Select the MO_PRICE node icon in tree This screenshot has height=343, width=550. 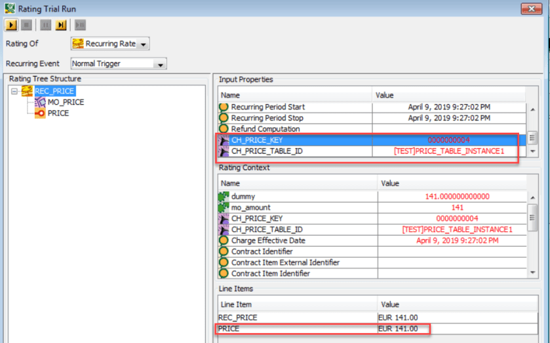coord(39,102)
